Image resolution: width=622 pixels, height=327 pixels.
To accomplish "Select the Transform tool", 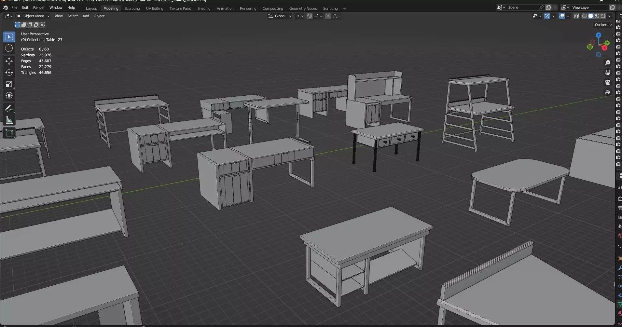I will (x=9, y=95).
